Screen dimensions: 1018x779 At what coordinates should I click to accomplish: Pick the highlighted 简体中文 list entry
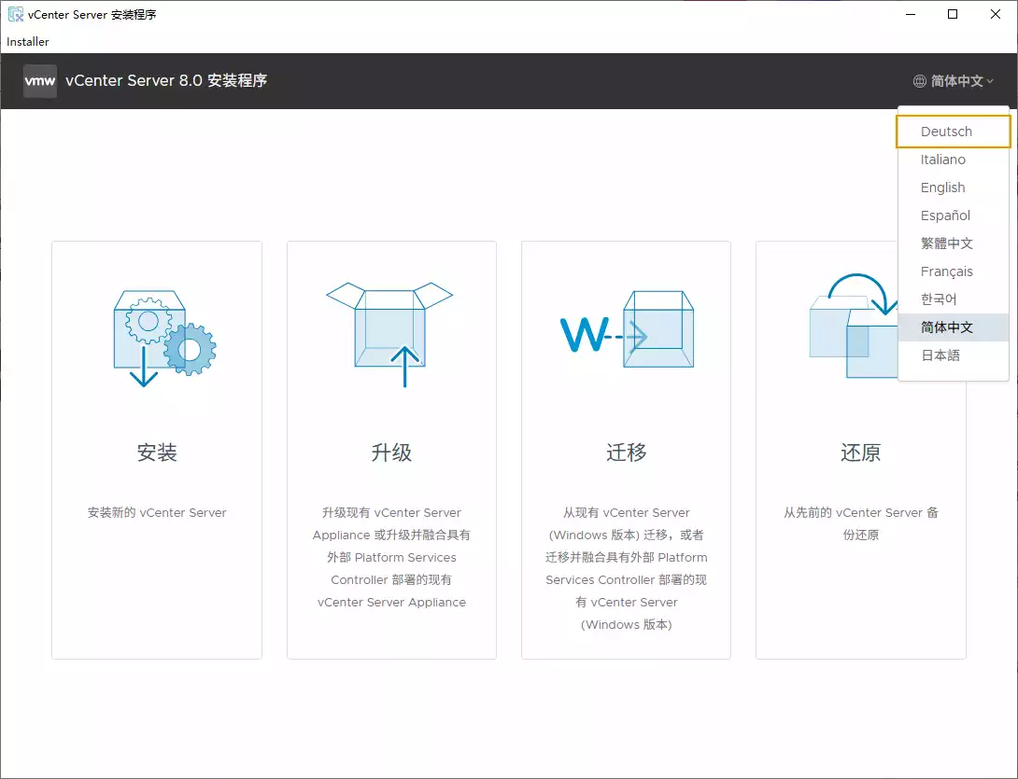[953, 327]
